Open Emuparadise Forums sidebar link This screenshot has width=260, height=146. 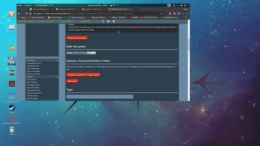click(34, 63)
